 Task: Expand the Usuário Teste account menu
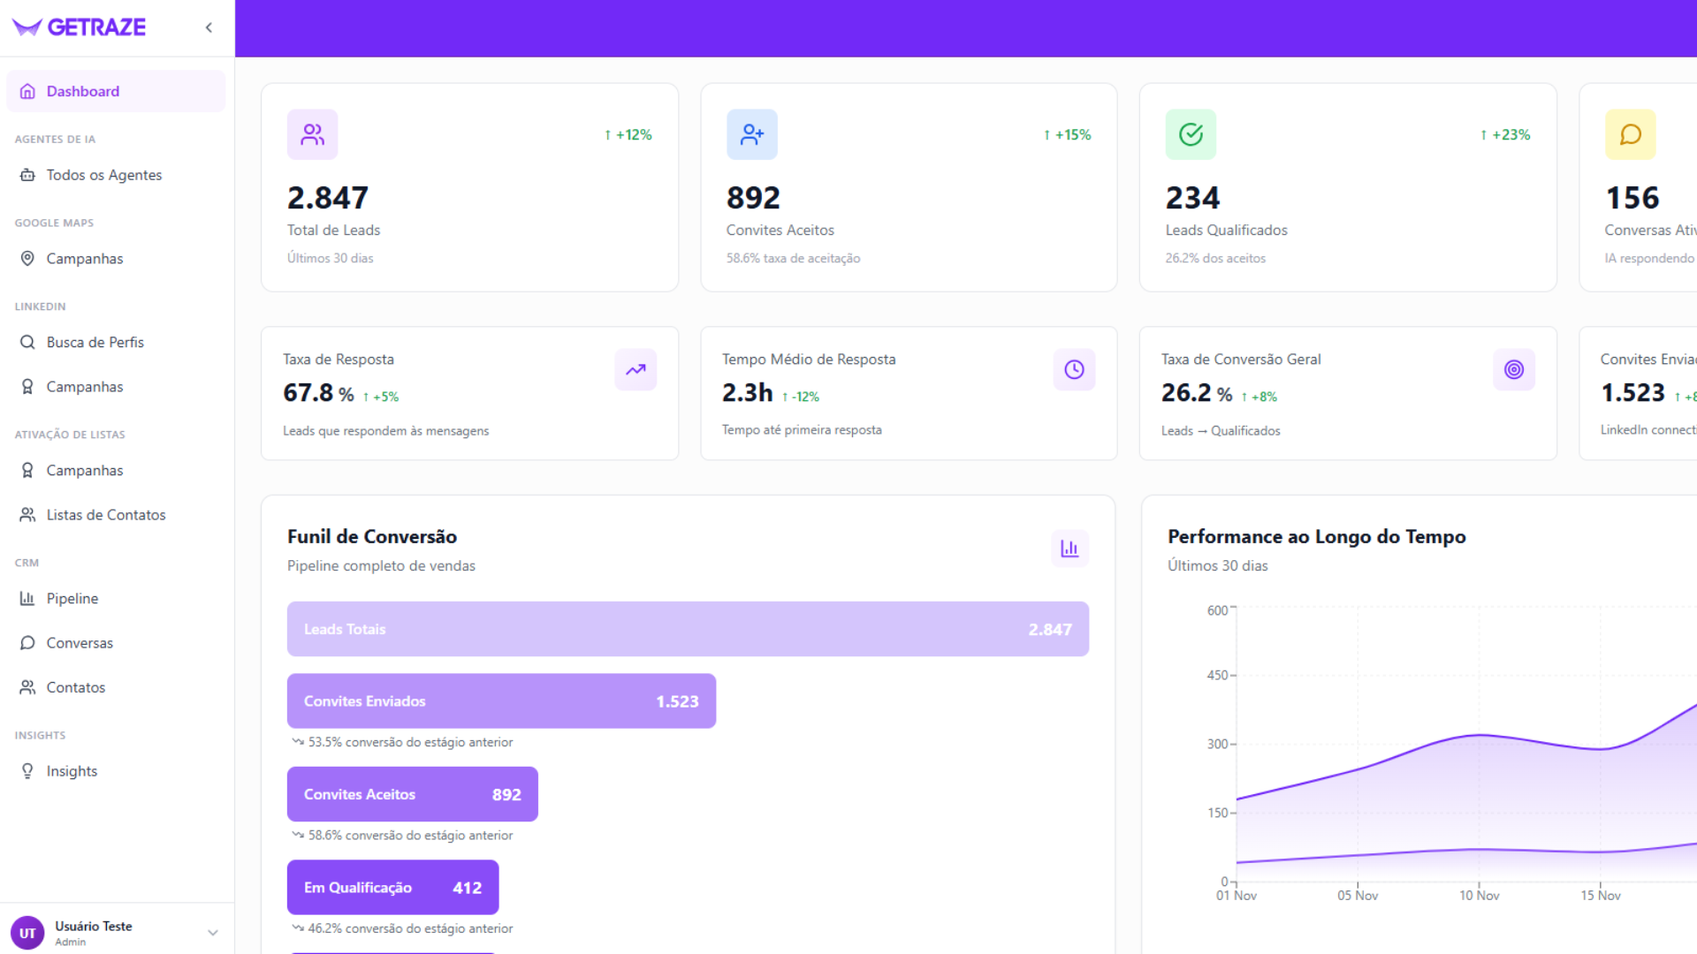pos(212,932)
